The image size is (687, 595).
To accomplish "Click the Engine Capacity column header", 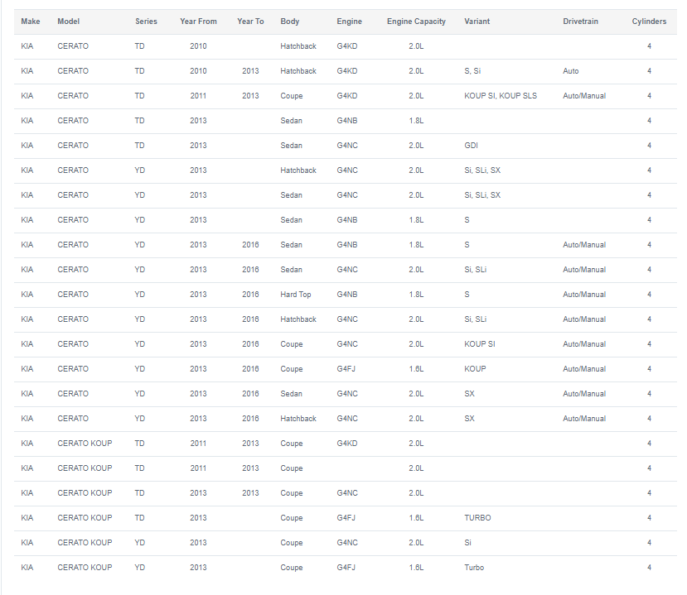I will [x=416, y=21].
